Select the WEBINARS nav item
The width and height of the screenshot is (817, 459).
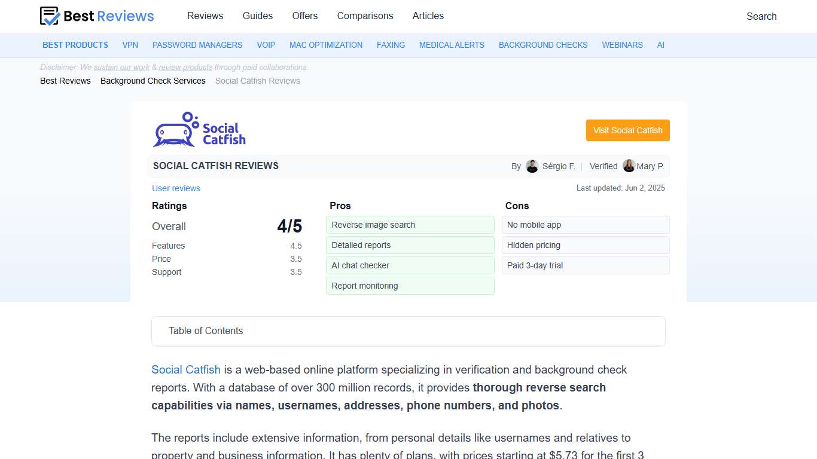(622, 45)
